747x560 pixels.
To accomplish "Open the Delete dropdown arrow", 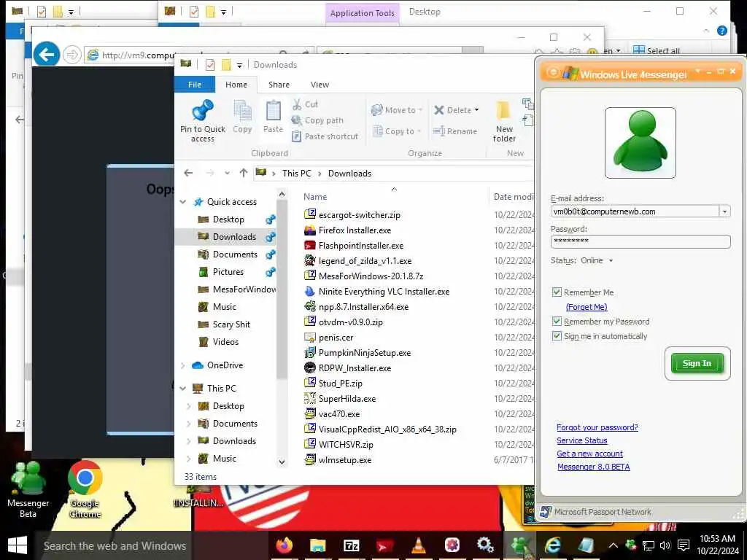I will [477, 110].
